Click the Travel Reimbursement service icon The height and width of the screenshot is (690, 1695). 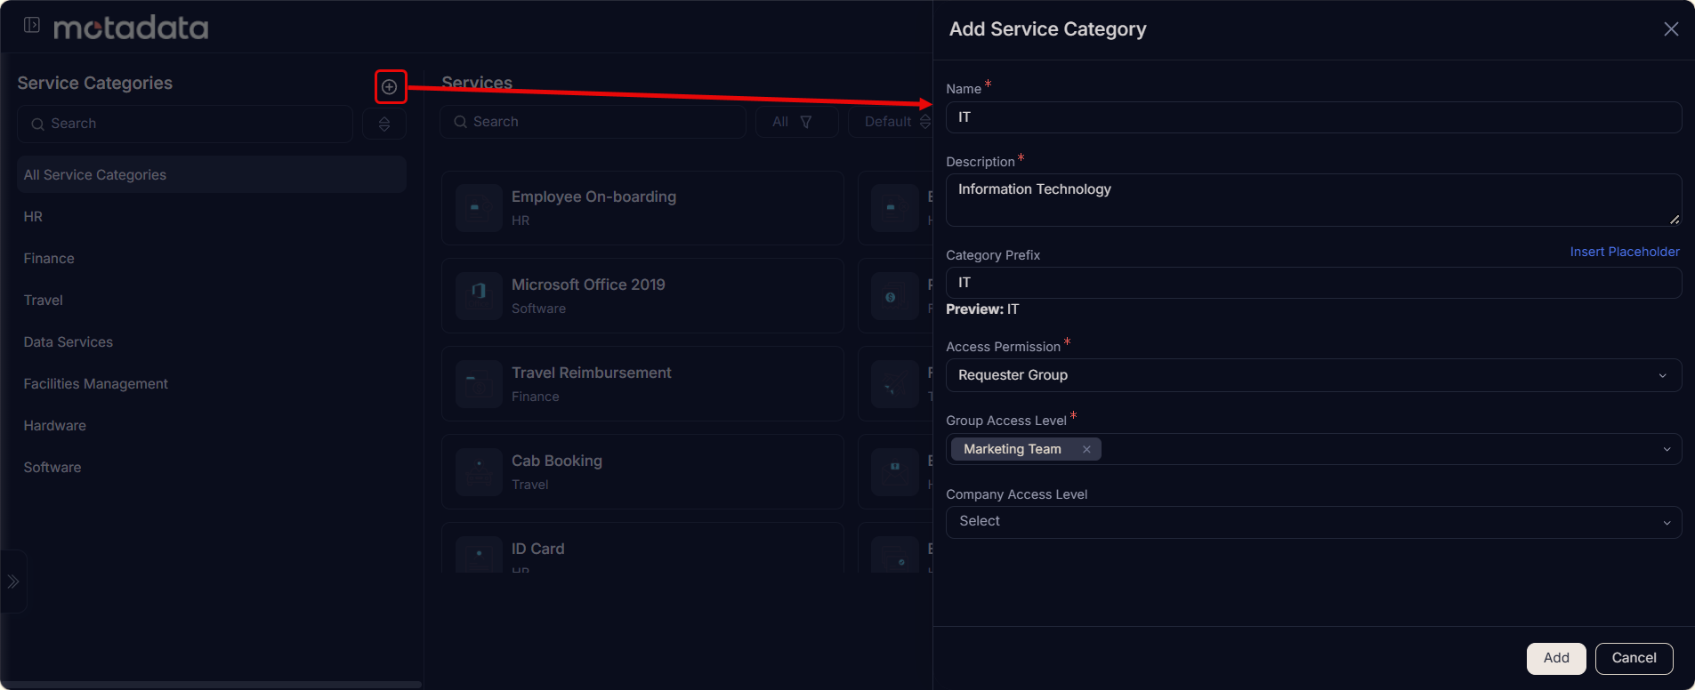pyautogui.click(x=479, y=384)
